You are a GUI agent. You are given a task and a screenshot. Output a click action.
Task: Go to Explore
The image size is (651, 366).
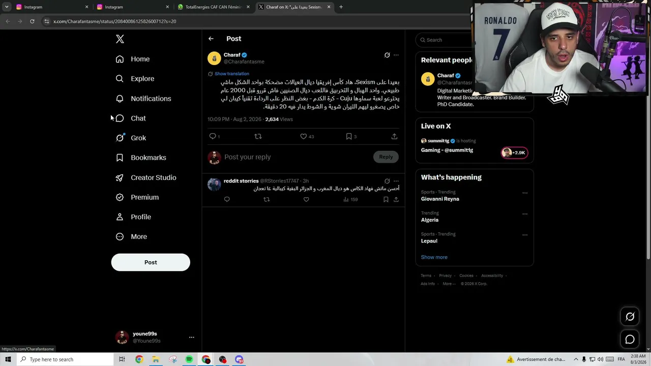coord(135,79)
